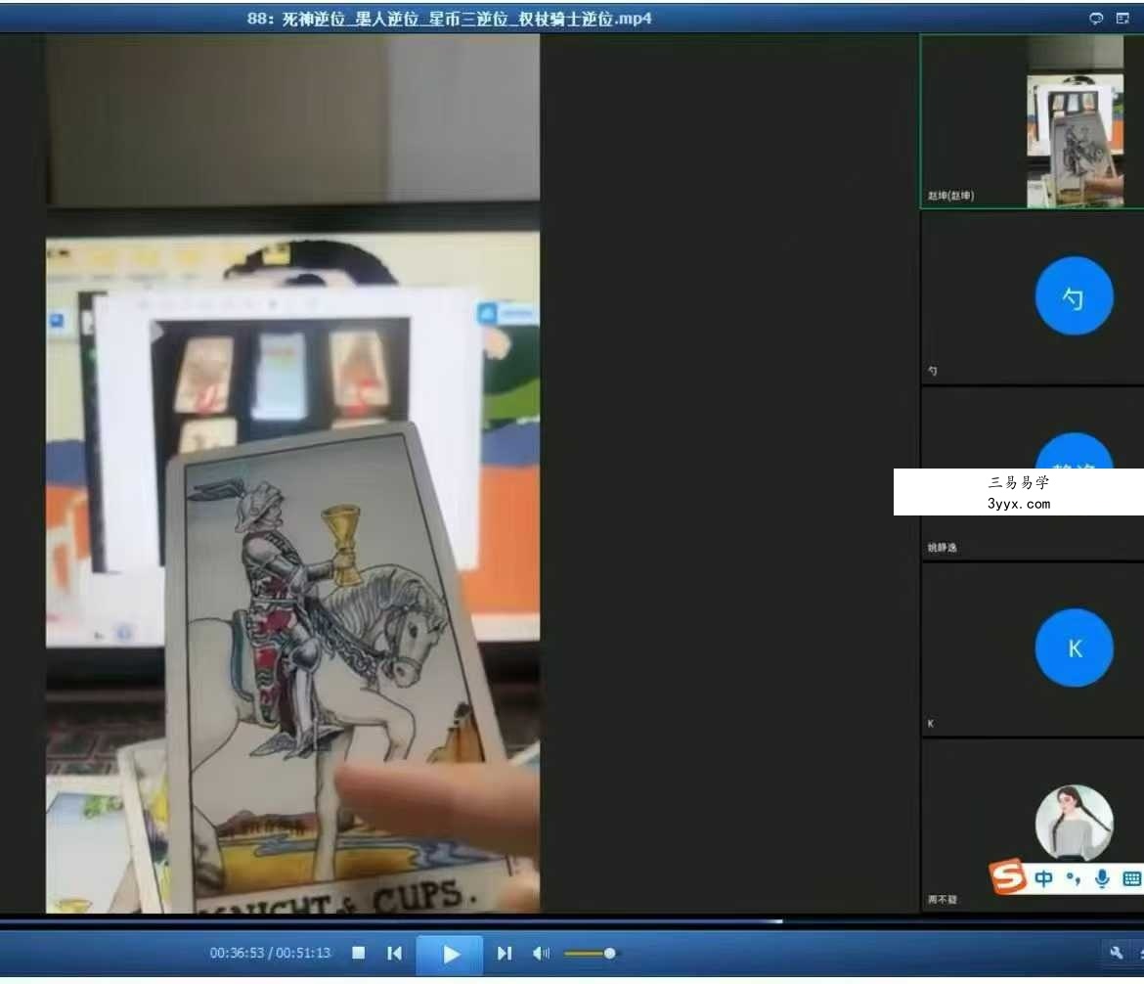The height and width of the screenshot is (984, 1144).
Task: Skip to next track button
Action: (505, 954)
